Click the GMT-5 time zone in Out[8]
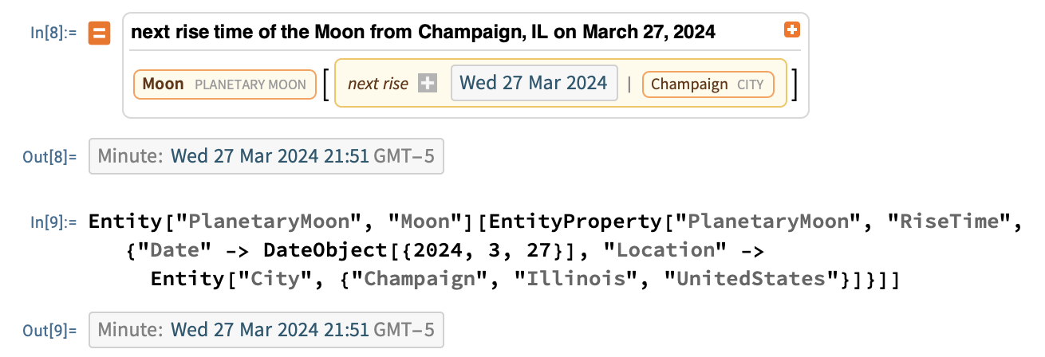Viewport: 1045px width, 357px height. pyautogui.click(x=404, y=157)
